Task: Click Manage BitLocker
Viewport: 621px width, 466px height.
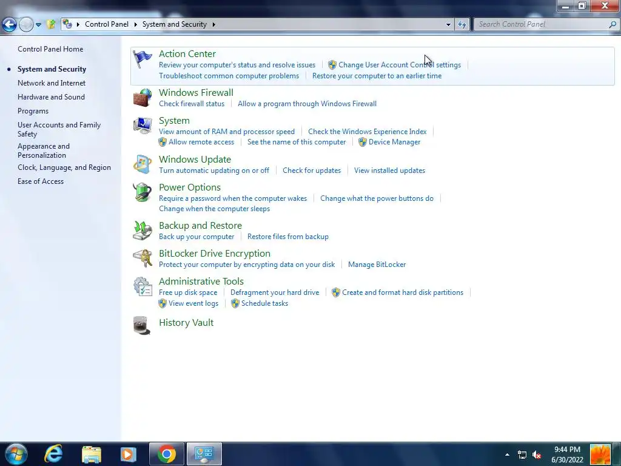Action: (377, 265)
